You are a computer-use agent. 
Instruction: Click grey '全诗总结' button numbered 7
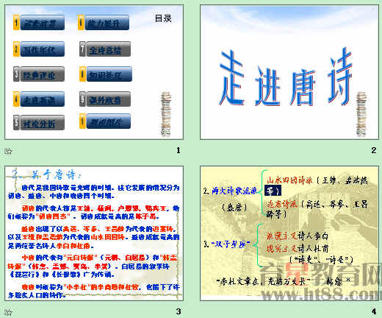point(105,49)
